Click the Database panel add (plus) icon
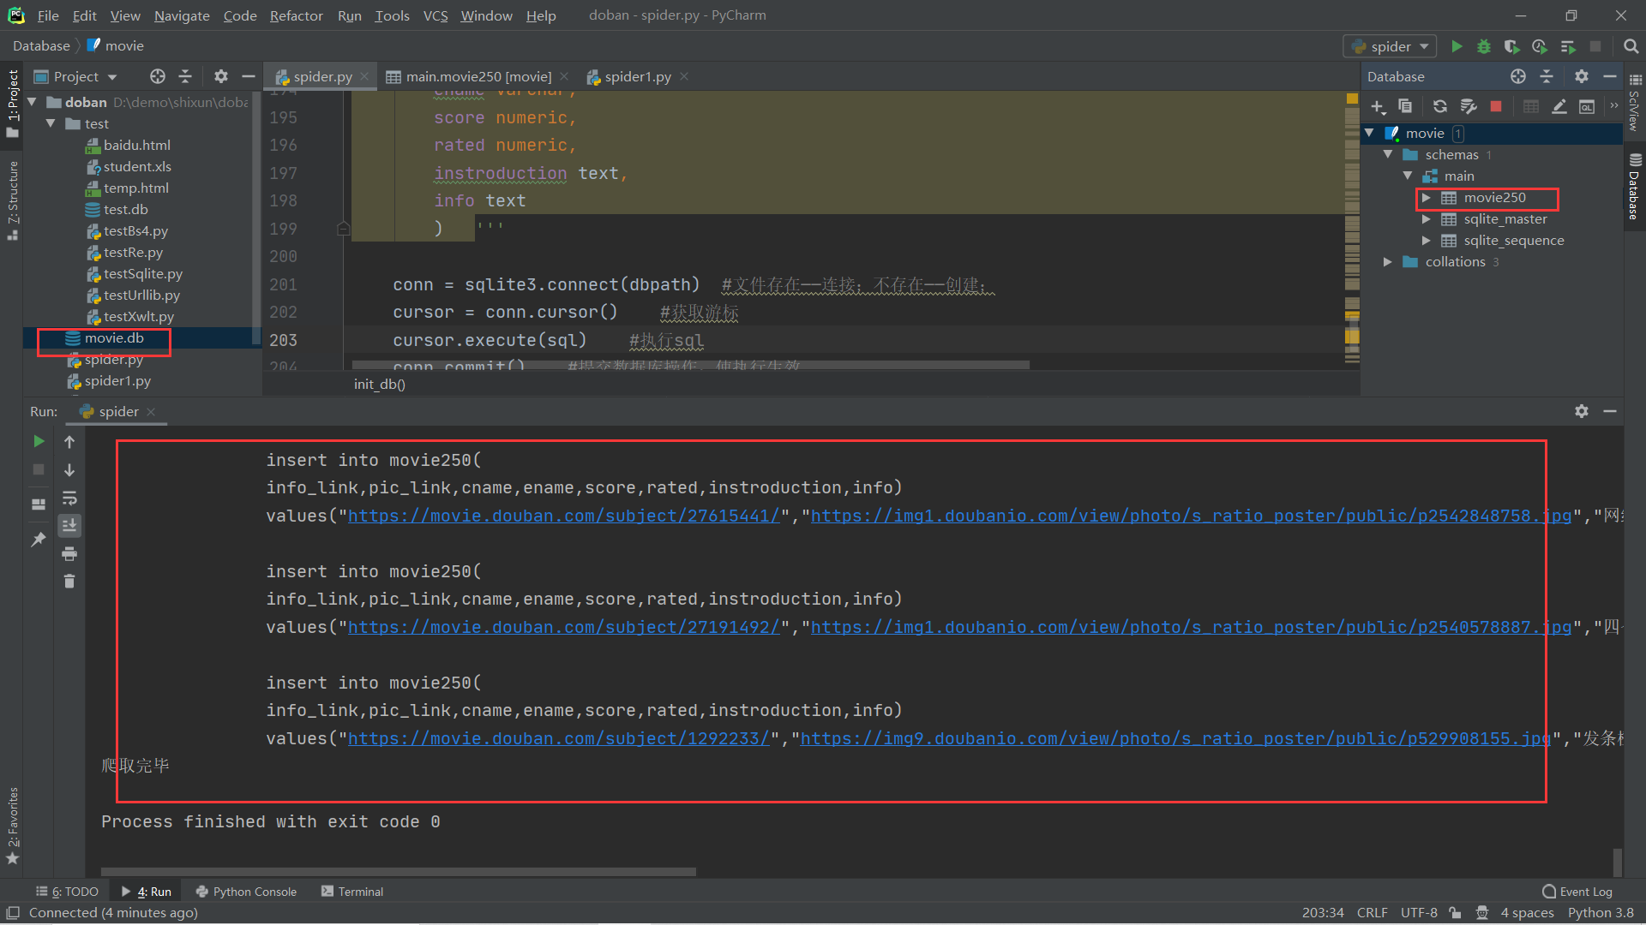Image resolution: width=1646 pixels, height=925 pixels. click(1378, 106)
